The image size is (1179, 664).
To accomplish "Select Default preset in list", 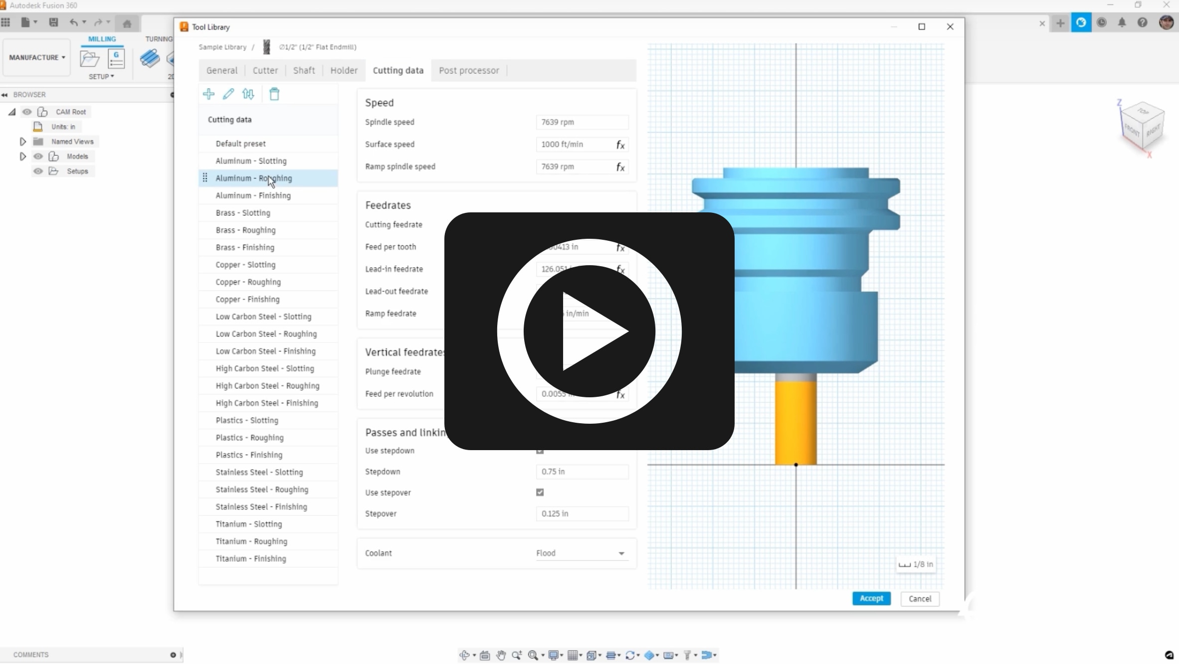I will click(268, 144).
